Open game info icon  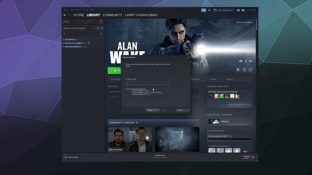click(244, 70)
